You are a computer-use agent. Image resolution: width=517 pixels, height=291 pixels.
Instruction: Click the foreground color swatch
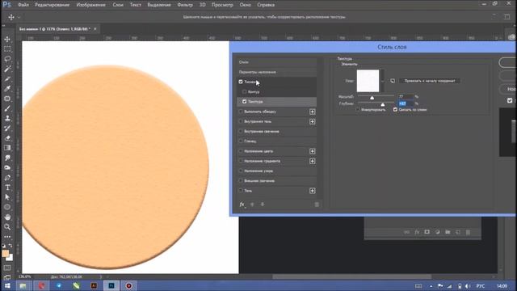click(x=5, y=253)
